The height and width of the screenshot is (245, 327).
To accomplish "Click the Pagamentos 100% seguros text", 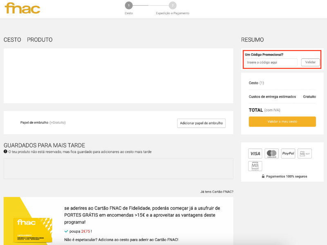I will tap(287, 176).
